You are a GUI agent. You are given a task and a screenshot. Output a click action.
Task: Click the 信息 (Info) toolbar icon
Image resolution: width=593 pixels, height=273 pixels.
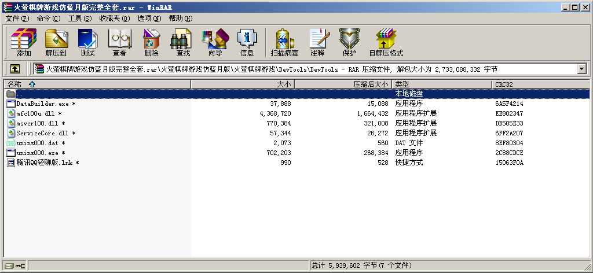(x=247, y=38)
